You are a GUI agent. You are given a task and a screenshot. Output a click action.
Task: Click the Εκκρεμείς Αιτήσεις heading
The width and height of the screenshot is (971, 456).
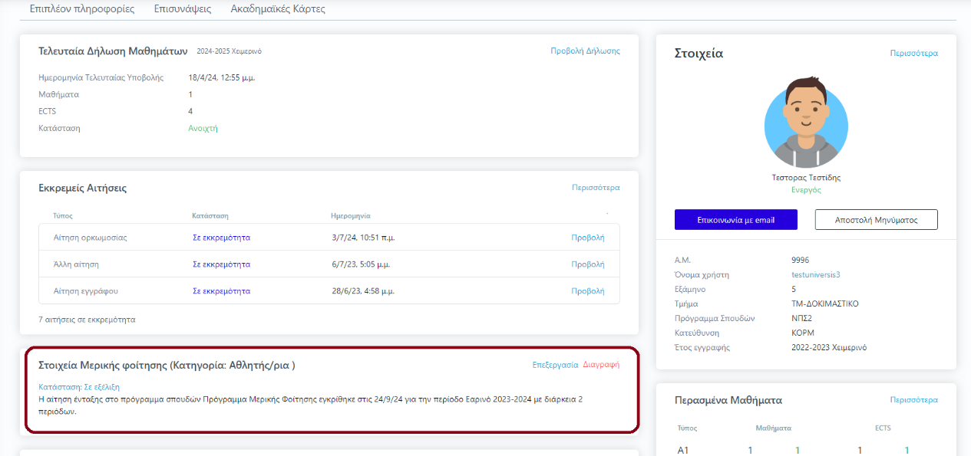pyautogui.click(x=83, y=188)
